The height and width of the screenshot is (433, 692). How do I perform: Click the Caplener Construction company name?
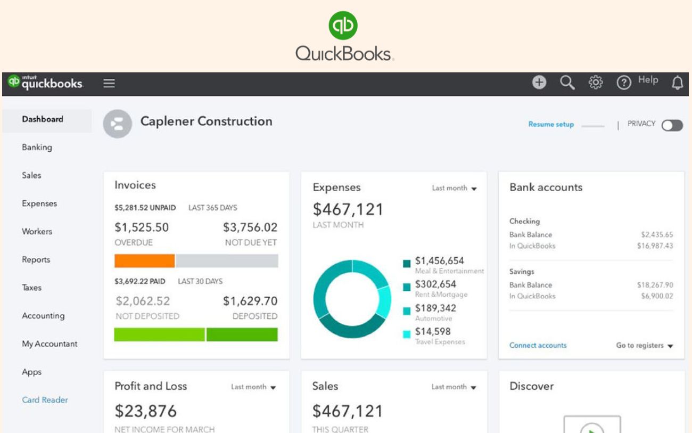coord(206,121)
